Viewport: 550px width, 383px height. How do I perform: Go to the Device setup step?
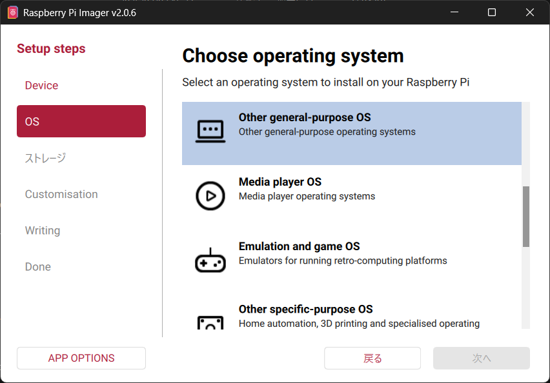click(41, 85)
